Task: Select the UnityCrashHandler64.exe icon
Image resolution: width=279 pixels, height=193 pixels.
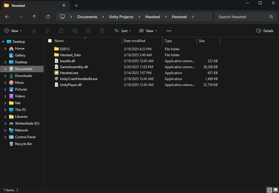Action: coord(57,79)
